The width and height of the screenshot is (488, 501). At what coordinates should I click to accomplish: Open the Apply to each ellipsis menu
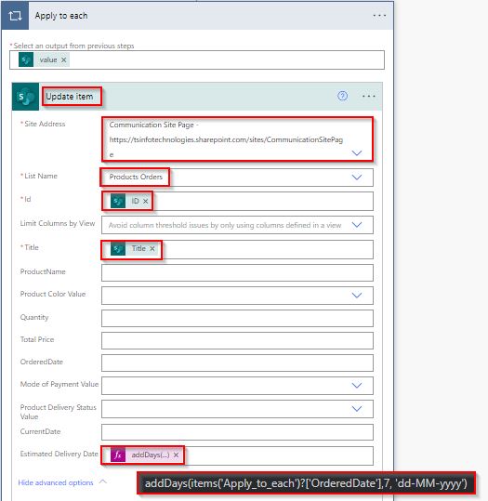379,15
